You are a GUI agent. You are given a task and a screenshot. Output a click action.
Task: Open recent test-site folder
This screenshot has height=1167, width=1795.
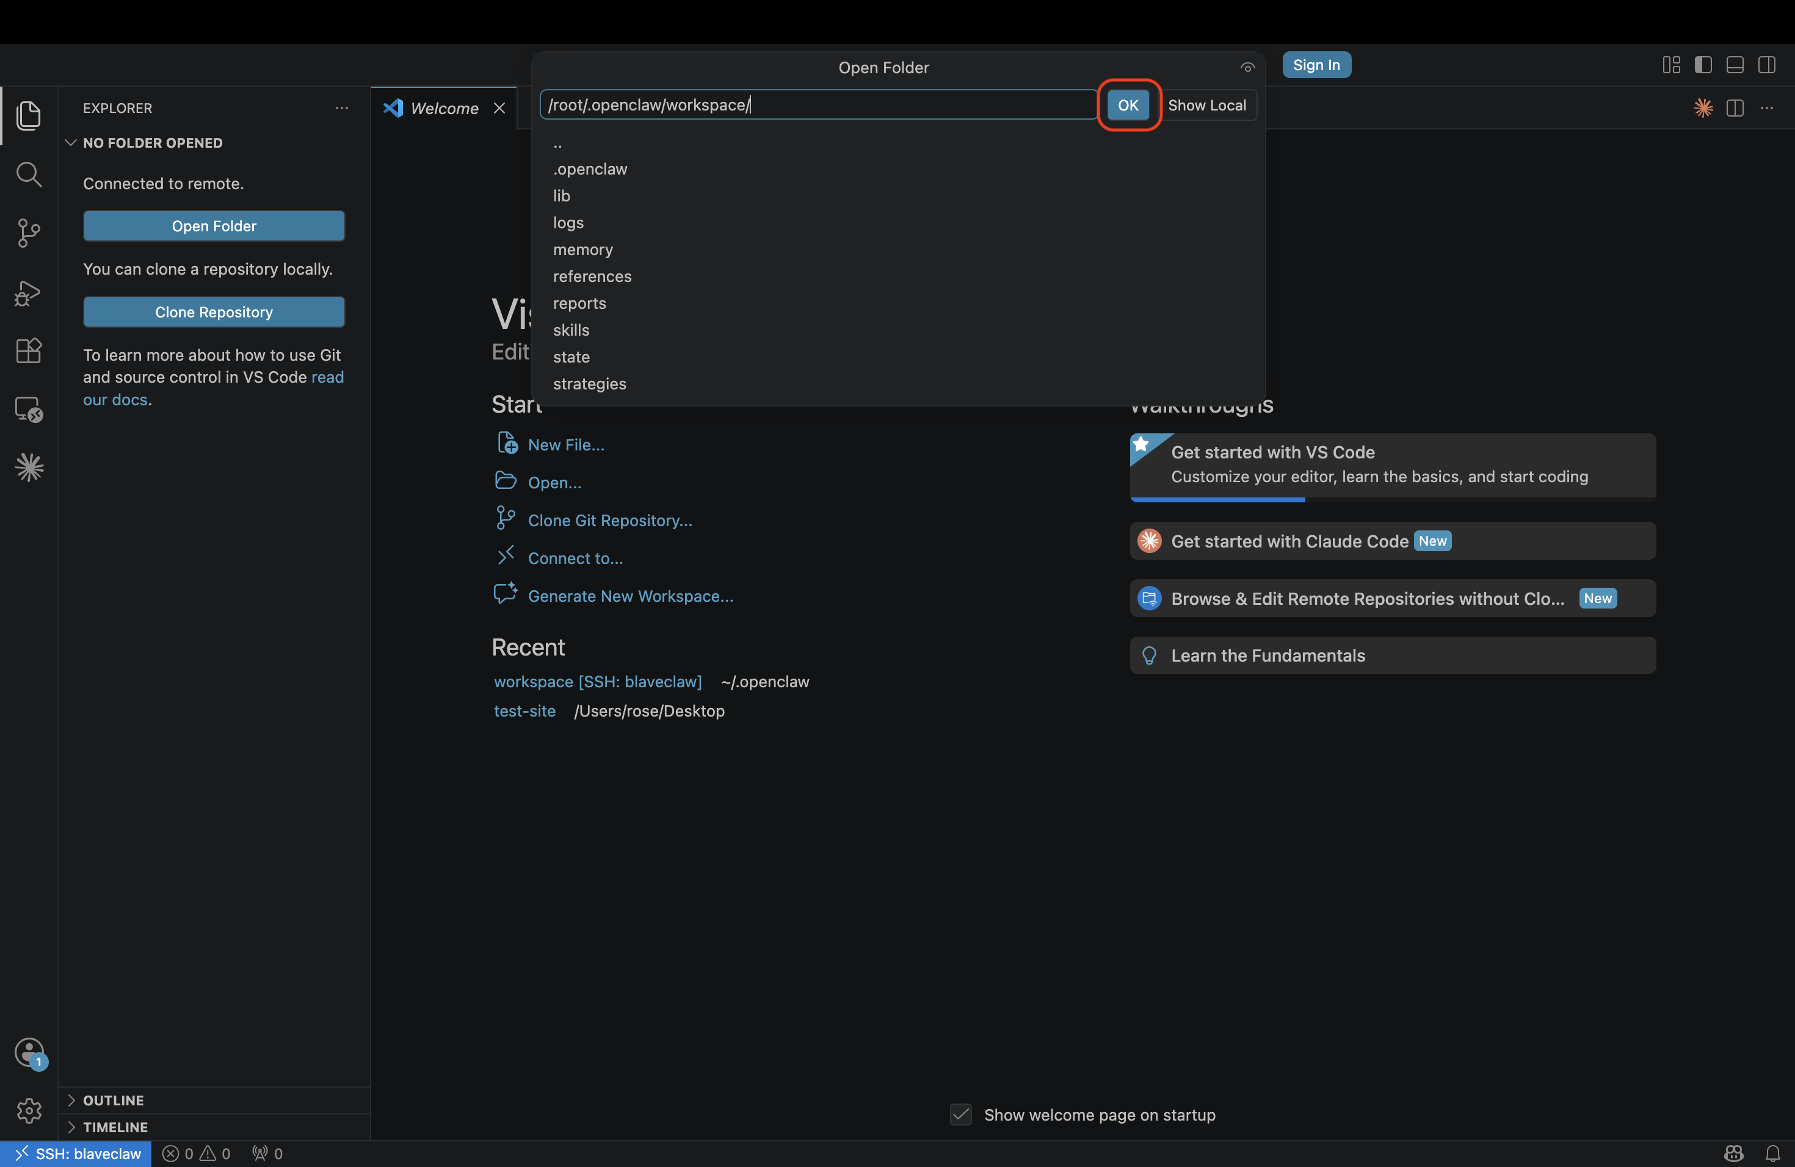point(524,711)
